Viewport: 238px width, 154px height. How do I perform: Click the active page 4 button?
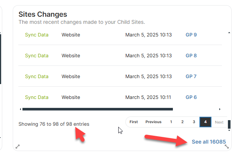(205, 122)
